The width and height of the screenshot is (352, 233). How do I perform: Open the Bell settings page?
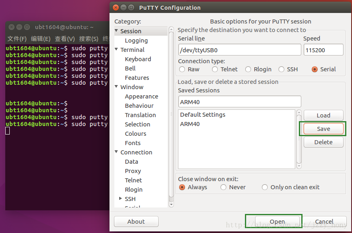click(130, 68)
